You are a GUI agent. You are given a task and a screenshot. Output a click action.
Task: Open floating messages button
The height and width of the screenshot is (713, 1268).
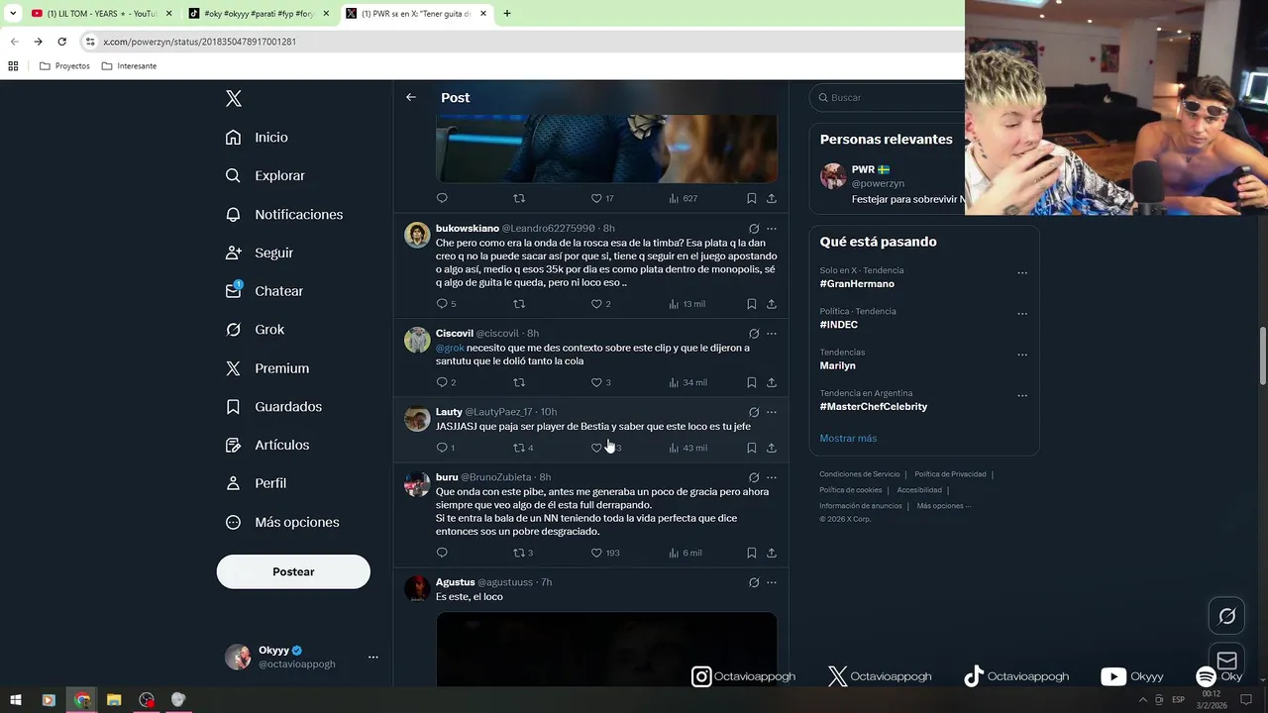[x=1226, y=661]
